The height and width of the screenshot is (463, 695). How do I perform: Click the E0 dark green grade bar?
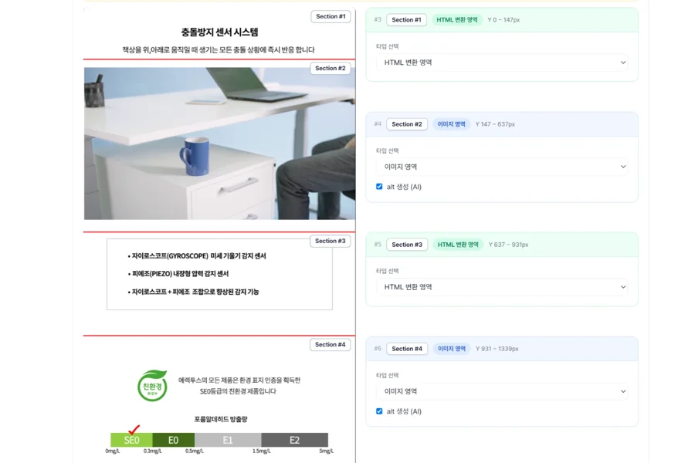coord(173,440)
